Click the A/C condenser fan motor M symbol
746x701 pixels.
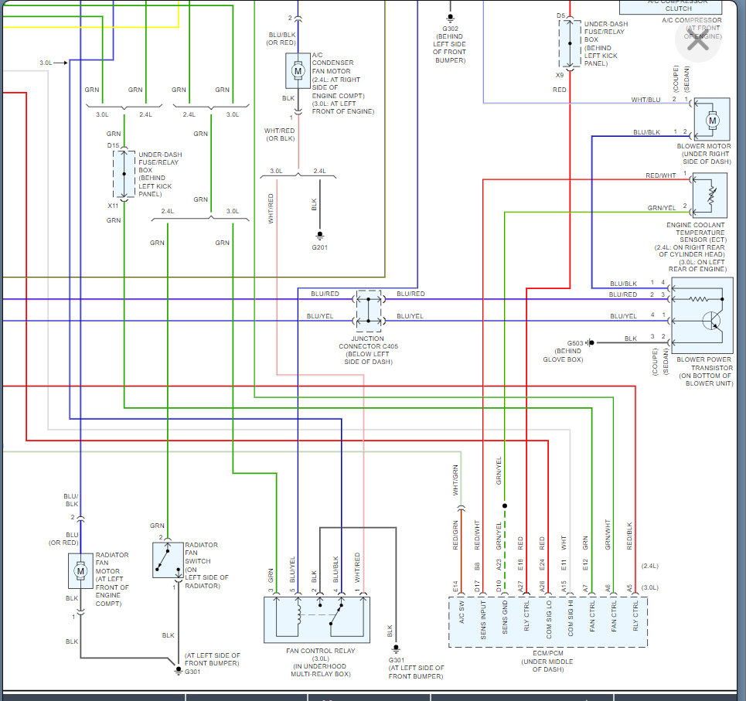(298, 71)
